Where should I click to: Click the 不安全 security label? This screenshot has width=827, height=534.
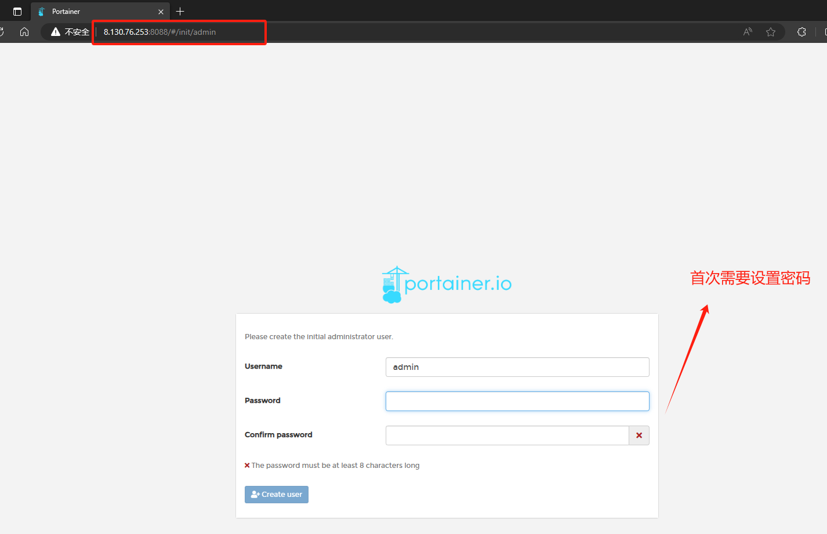point(77,32)
